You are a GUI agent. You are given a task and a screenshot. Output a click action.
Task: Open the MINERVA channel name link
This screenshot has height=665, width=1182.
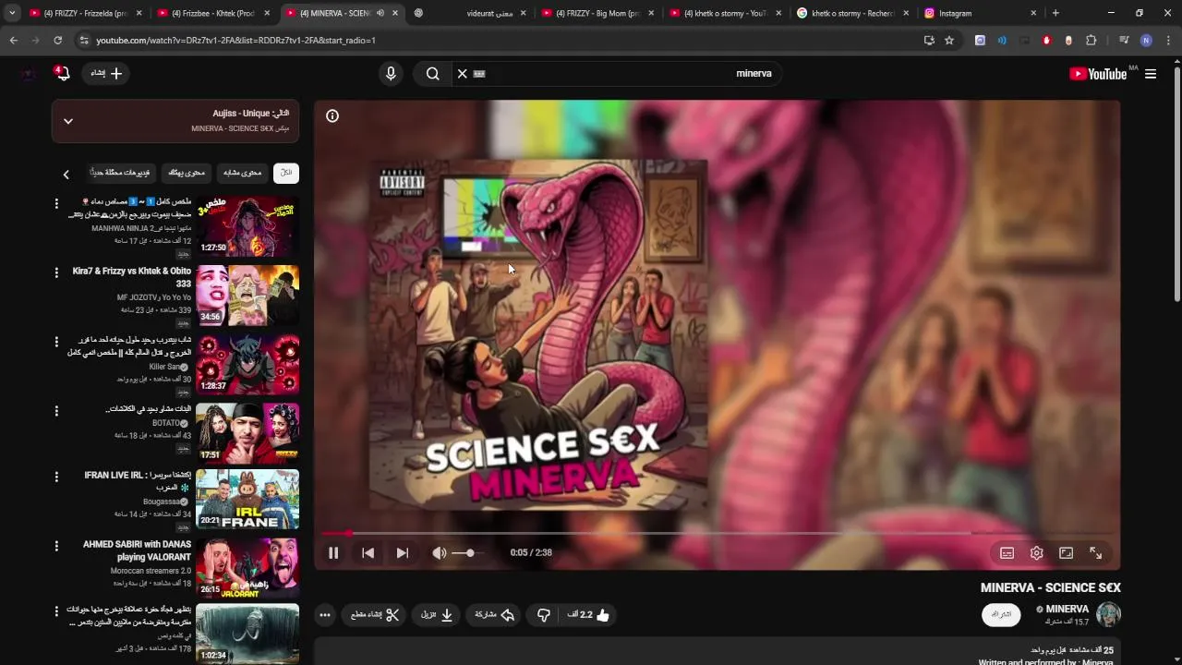1067,609
